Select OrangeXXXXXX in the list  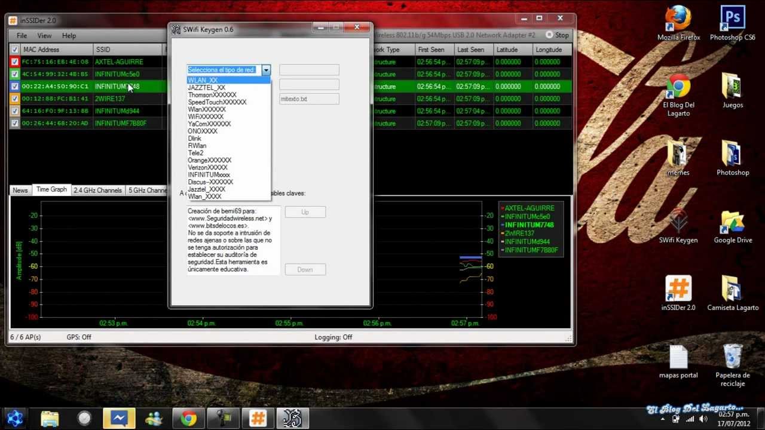228,160
